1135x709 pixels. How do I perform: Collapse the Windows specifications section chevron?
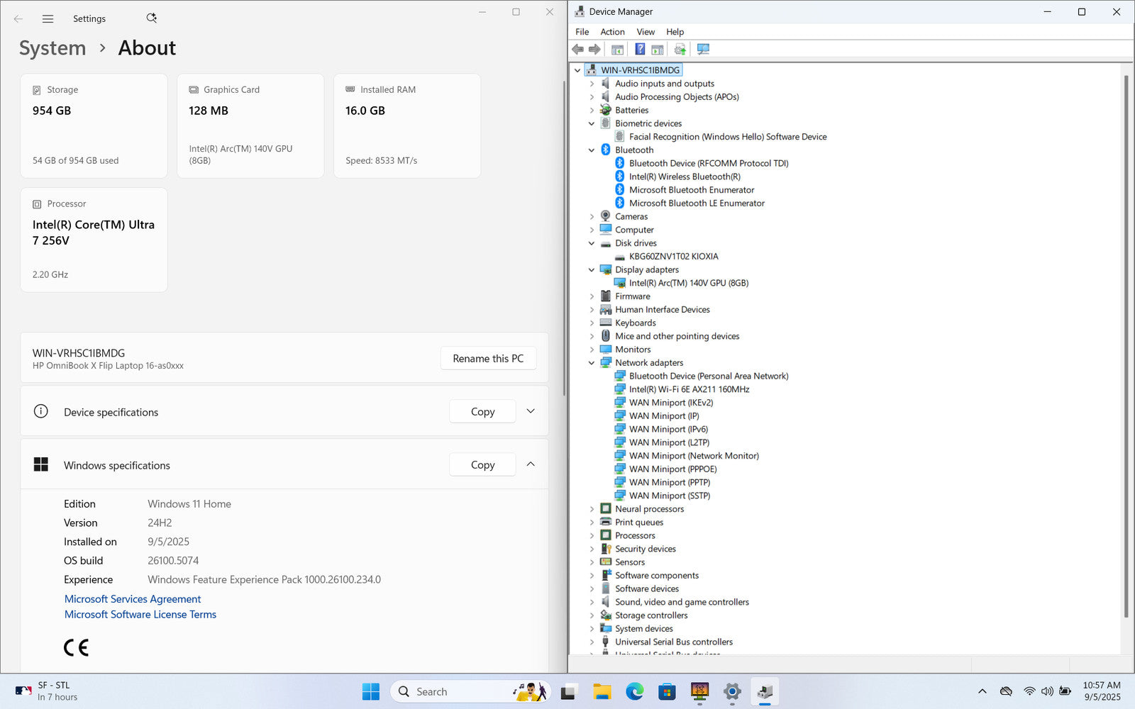[531, 464]
